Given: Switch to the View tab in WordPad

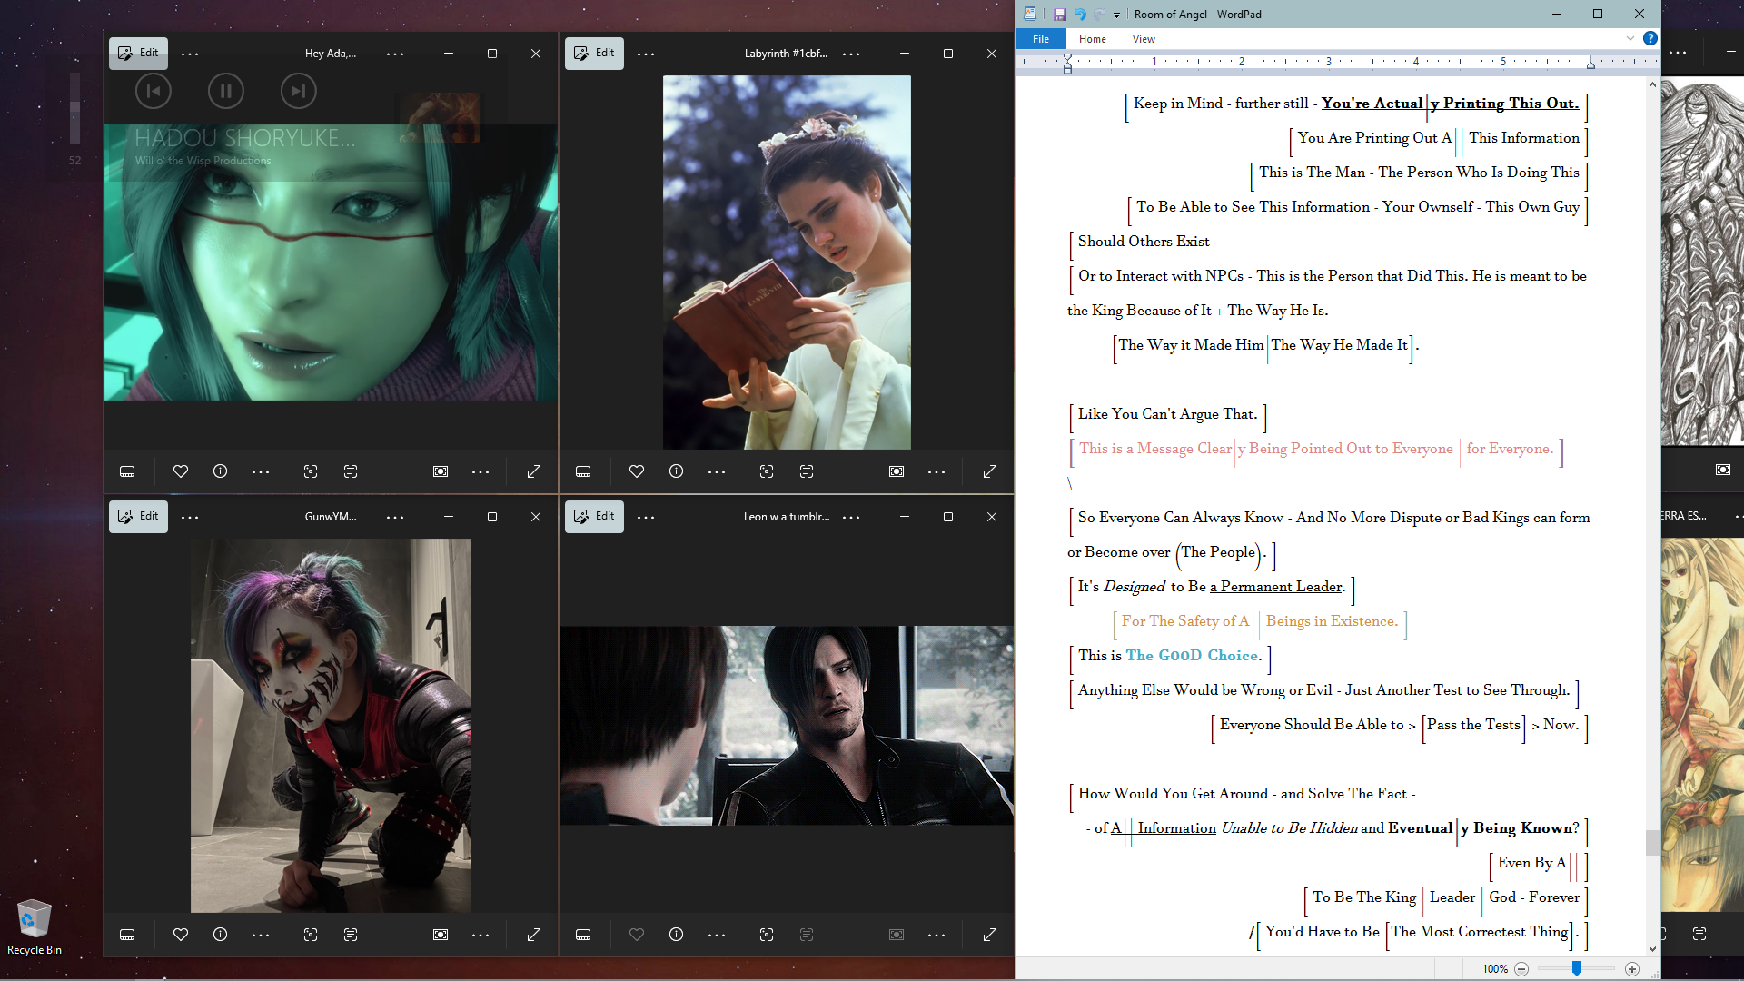Looking at the screenshot, I should (x=1144, y=39).
